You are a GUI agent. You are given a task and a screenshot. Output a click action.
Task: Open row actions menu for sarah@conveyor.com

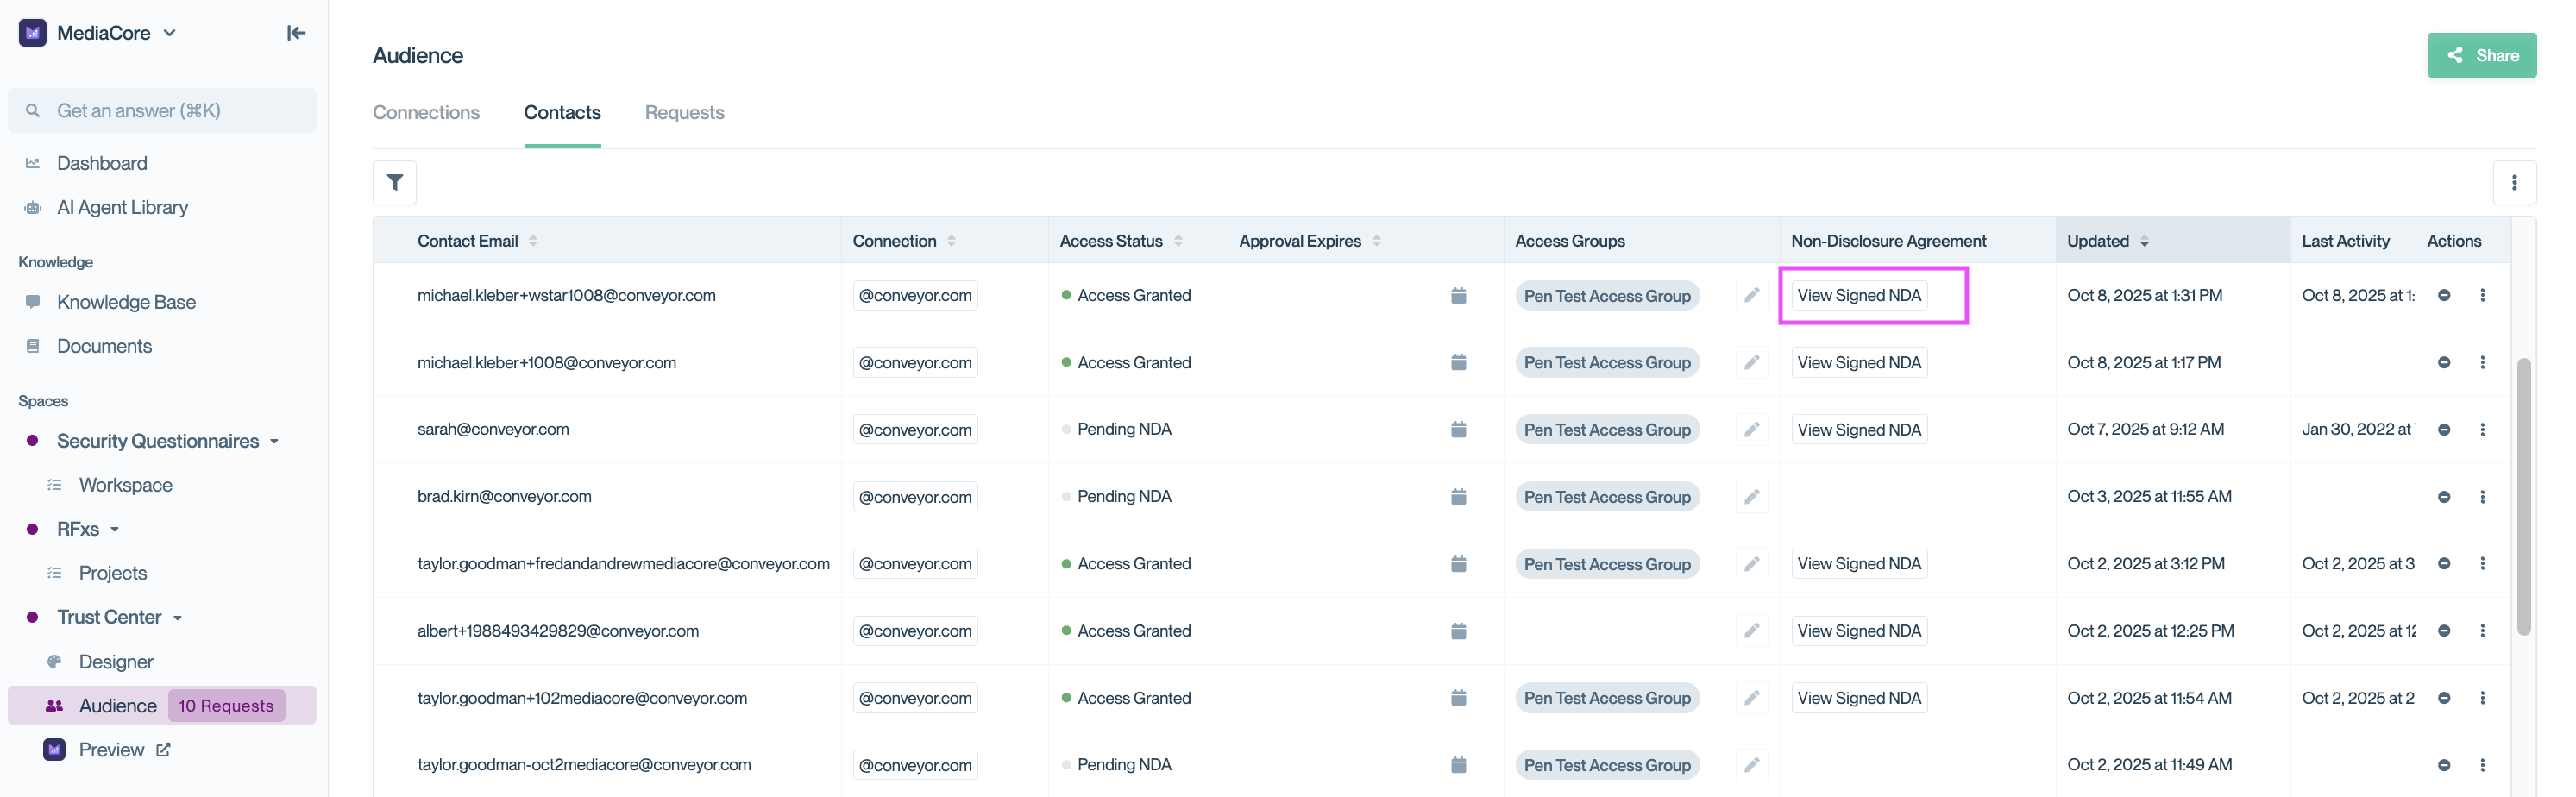(x=2482, y=429)
